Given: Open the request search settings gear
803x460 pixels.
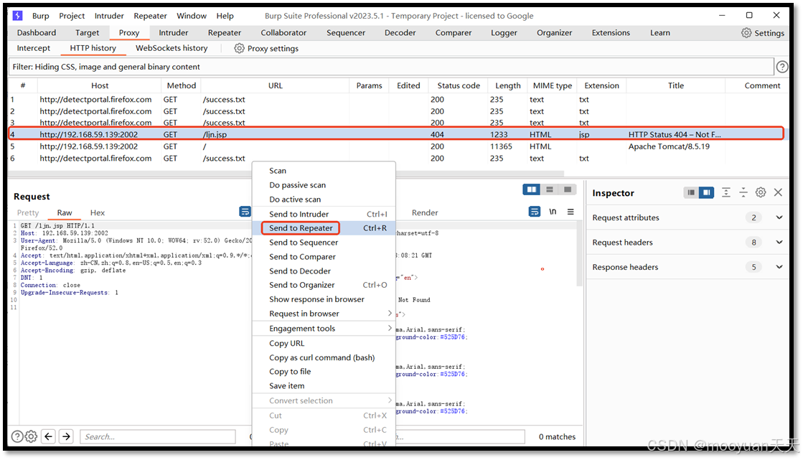Looking at the screenshot, I should (x=32, y=436).
